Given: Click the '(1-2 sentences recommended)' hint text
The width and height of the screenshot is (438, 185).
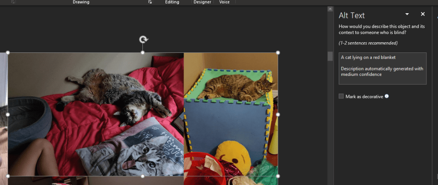Looking at the screenshot, I should [368, 43].
